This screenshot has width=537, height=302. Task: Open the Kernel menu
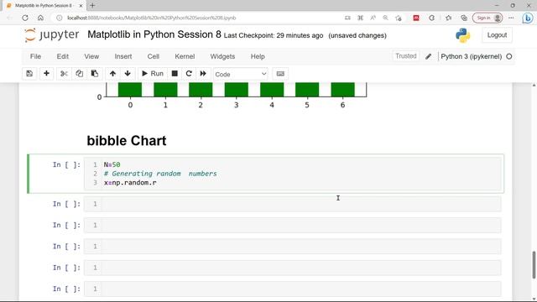(x=185, y=56)
